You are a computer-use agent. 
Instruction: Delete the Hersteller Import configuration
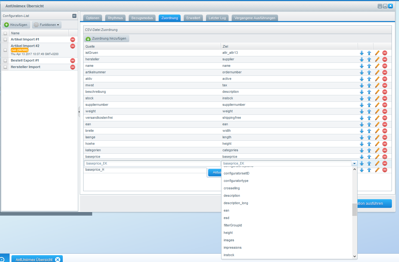73,67
